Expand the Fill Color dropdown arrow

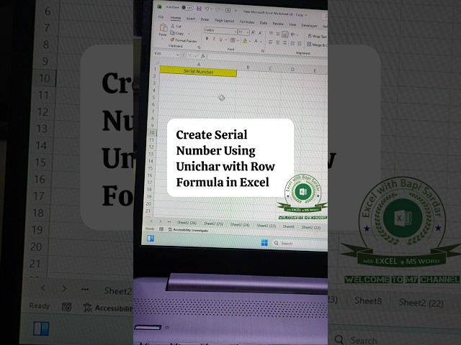[250, 42]
